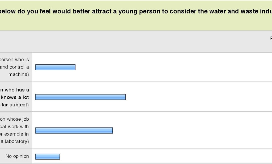The image size is (272, 164).
Task: Click the 'and control a' label line
Action: [14, 67]
